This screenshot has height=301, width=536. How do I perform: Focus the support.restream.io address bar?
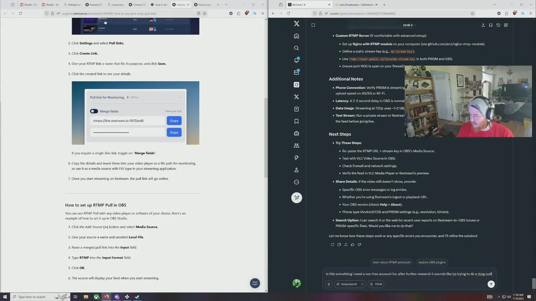[x=126, y=13]
